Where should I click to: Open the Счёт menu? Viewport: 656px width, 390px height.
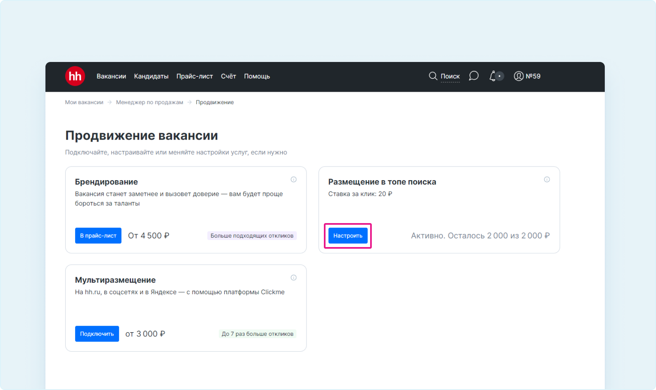pos(228,76)
